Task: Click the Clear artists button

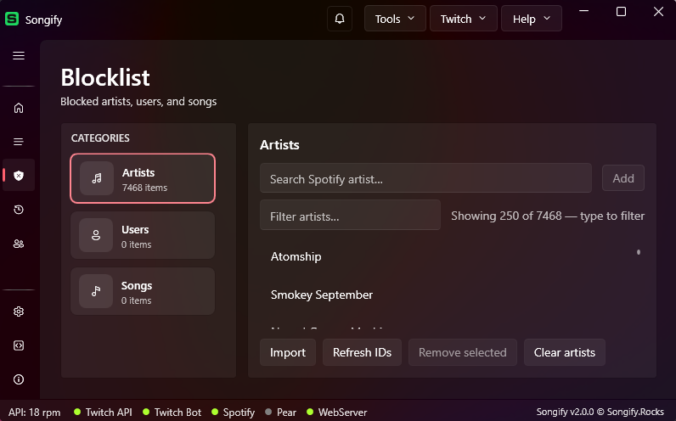Action: [x=565, y=352]
